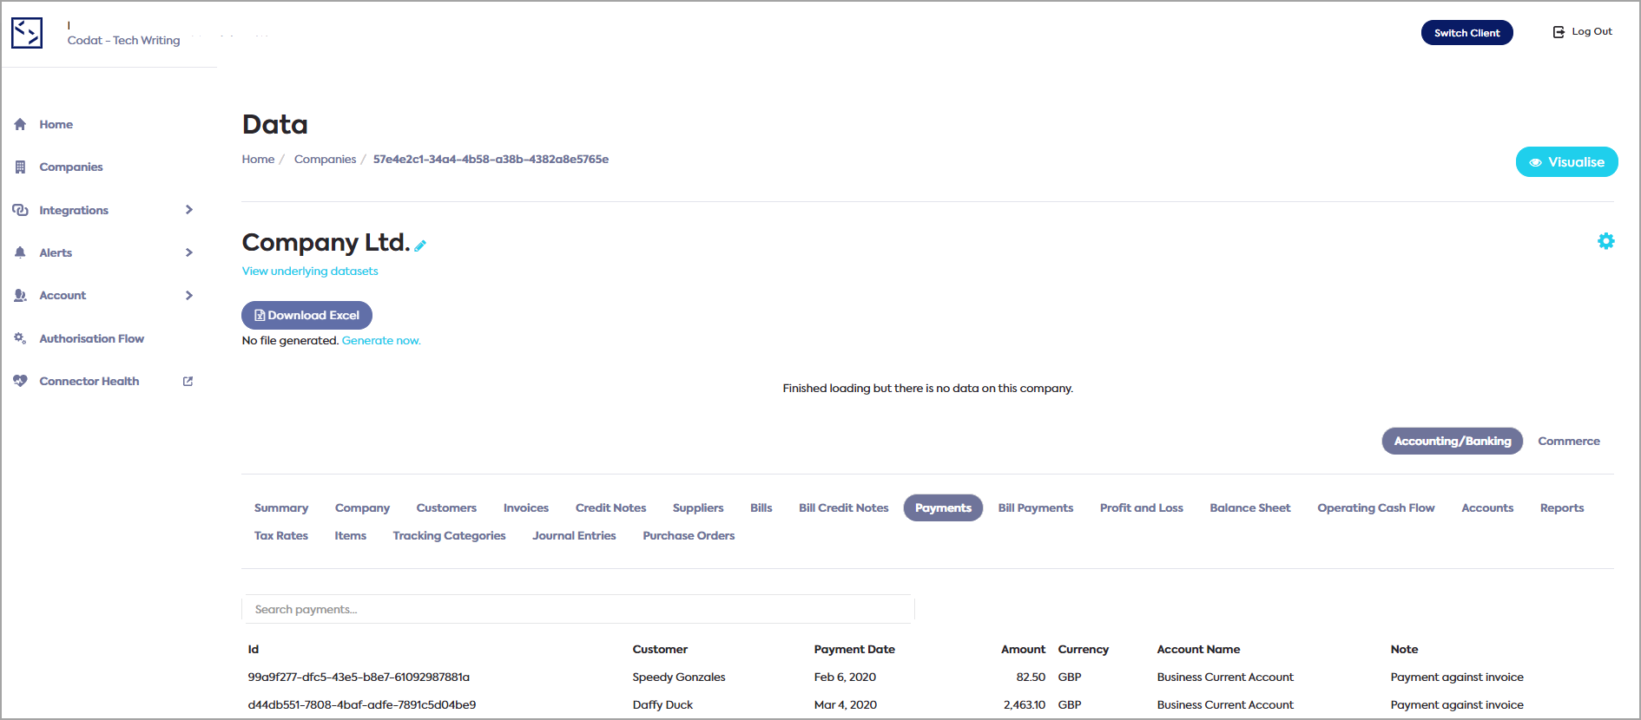This screenshot has width=1641, height=720.
Task: Open the Items tab
Action: click(351, 535)
